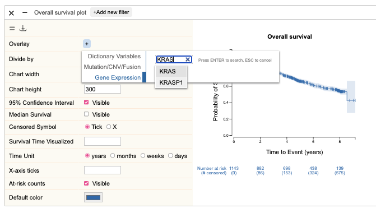Close the Overall survival plot panel
This screenshot has height=213, width=376.
(x=11, y=13)
